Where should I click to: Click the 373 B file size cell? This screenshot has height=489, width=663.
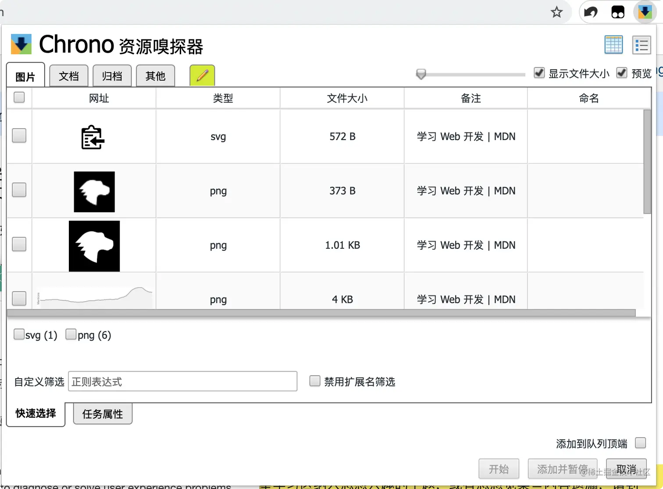342,191
